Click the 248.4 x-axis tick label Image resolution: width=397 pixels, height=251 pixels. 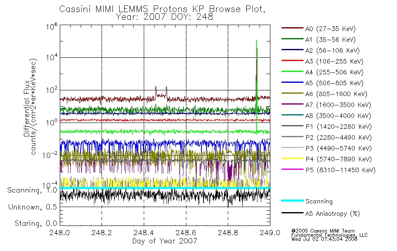tap(144, 233)
